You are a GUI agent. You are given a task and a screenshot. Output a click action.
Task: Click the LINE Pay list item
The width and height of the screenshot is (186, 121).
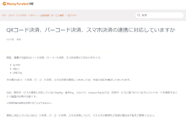click(x=18, y=73)
